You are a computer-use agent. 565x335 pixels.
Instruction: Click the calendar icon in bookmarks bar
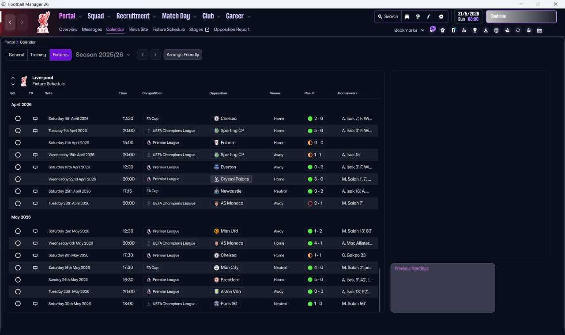(539, 30)
